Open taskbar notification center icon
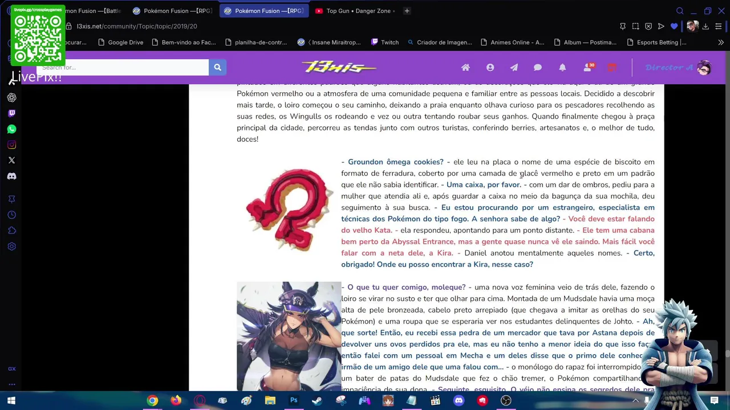The width and height of the screenshot is (730, 410). click(714, 401)
